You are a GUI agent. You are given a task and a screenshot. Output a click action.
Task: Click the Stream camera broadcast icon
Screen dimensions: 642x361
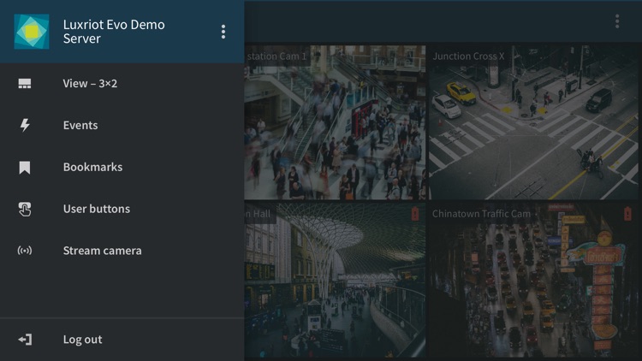coord(25,251)
